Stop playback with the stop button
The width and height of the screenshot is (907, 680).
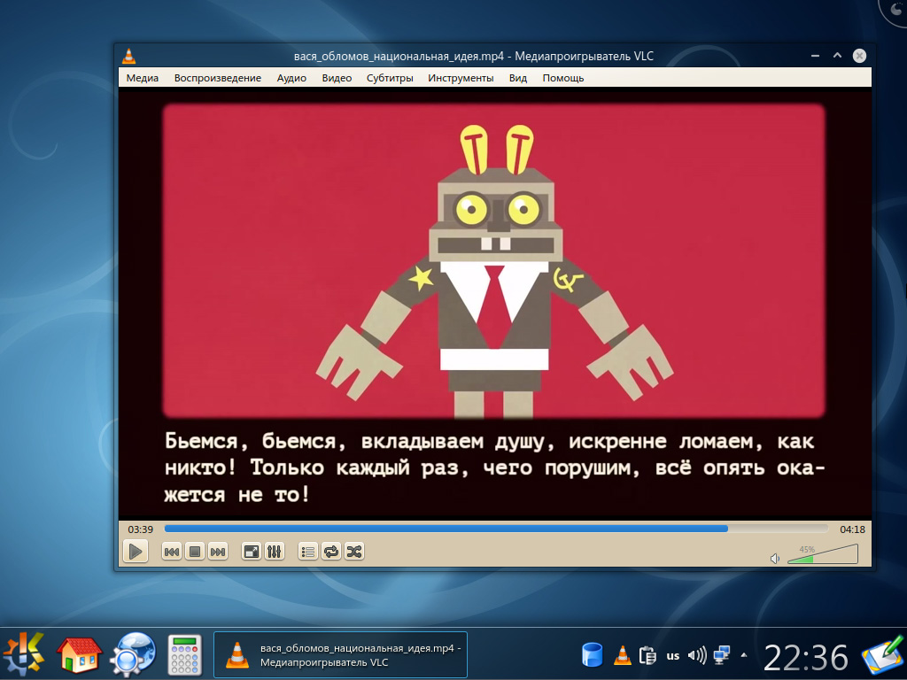pos(195,552)
